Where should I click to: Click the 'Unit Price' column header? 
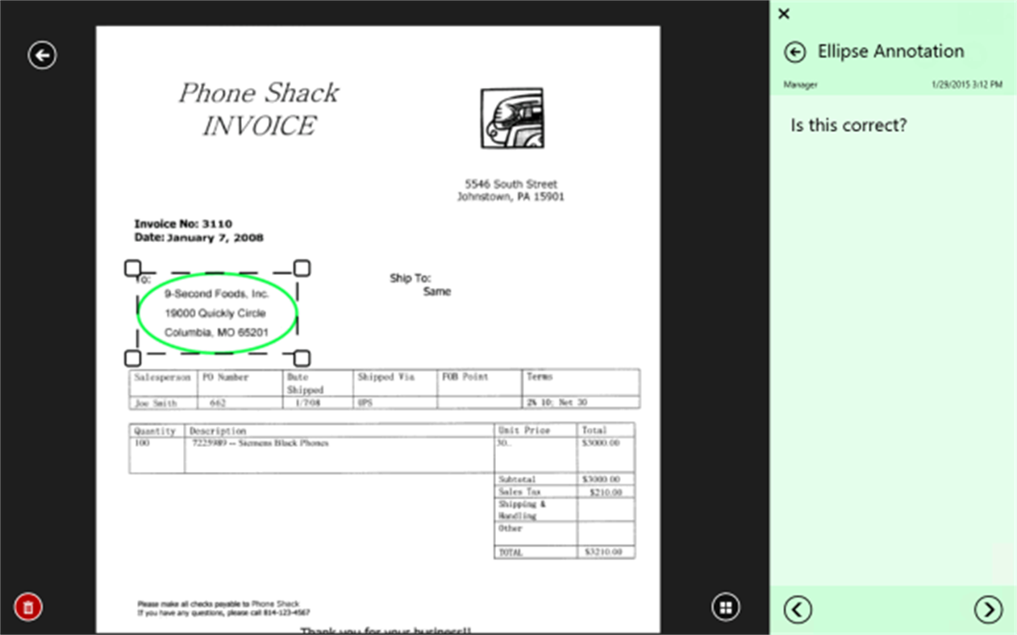pyautogui.click(x=523, y=431)
